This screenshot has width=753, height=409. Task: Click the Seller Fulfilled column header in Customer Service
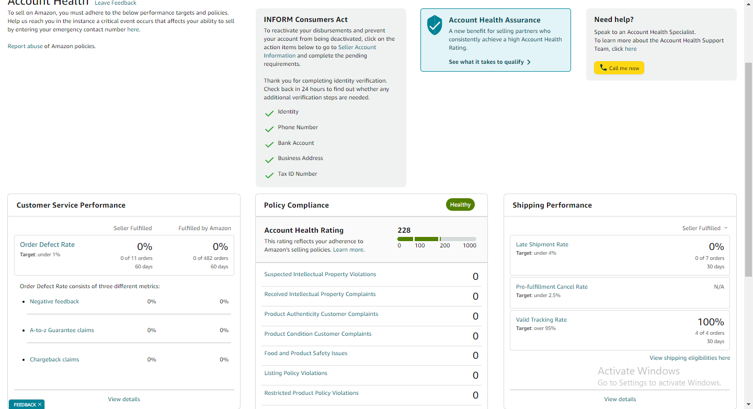pos(133,228)
